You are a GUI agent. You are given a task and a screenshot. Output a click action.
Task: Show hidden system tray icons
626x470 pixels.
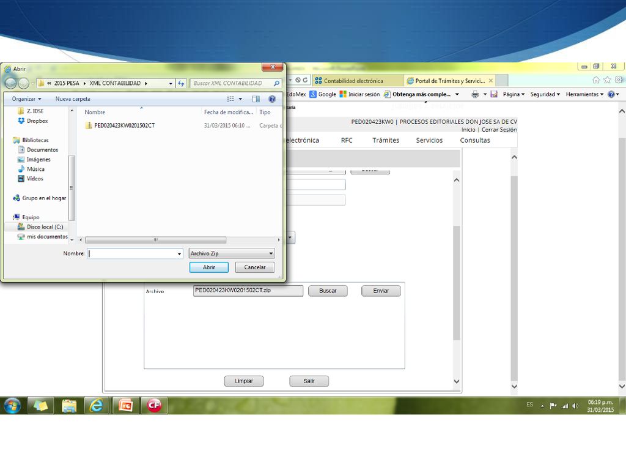[542, 406]
